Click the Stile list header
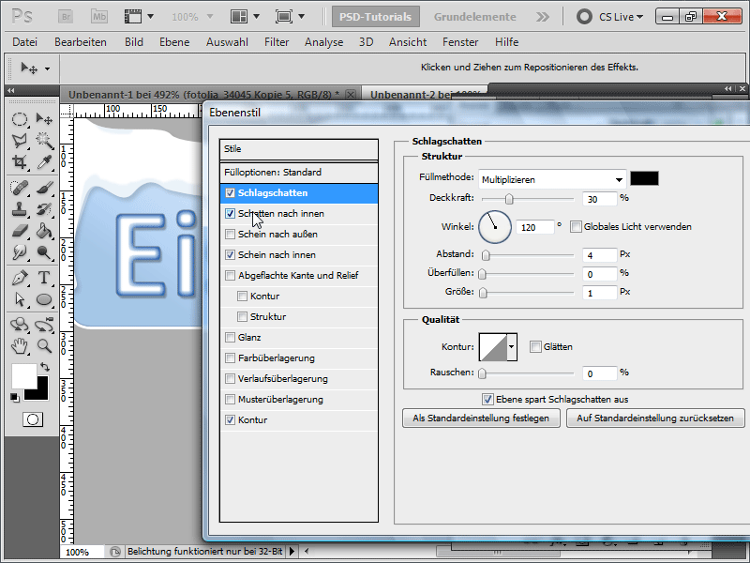Screen dimensions: 750x563 299,149
